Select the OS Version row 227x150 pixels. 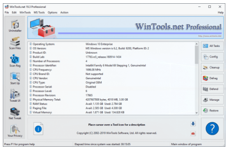pos(112,48)
